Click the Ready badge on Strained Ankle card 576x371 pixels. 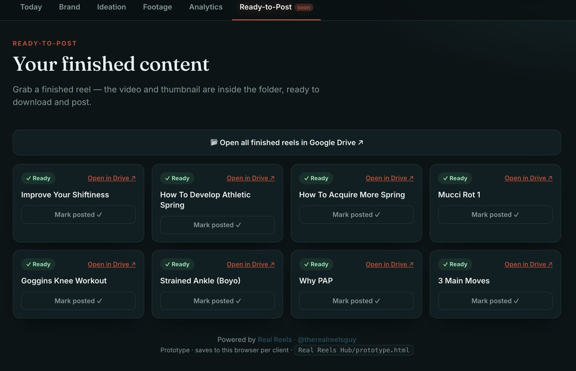pyautogui.click(x=177, y=264)
